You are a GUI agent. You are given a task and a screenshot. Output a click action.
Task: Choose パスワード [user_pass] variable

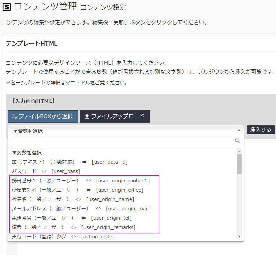(46, 171)
